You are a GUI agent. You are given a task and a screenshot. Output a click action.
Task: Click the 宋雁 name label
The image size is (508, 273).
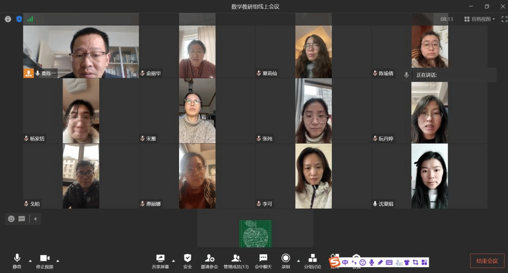click(151, 138)
